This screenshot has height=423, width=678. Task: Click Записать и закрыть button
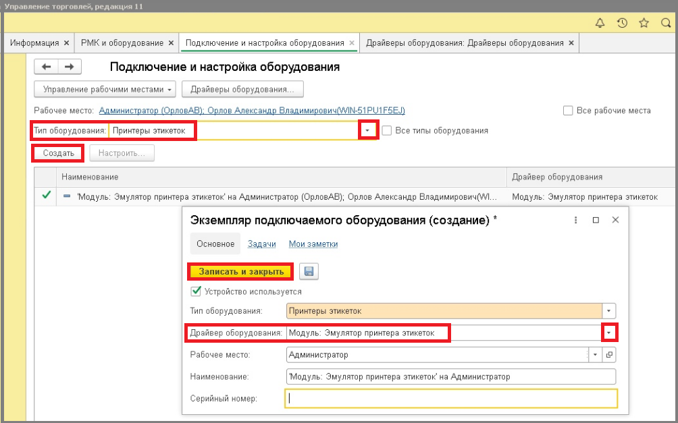point(241,271)
